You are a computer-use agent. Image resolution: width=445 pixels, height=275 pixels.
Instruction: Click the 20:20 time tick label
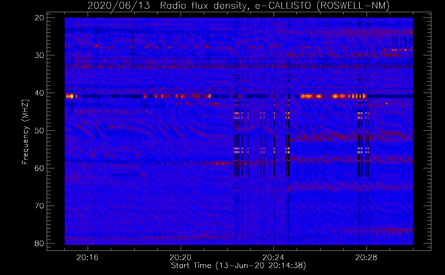pyautogui.click(x=180, y=258)
